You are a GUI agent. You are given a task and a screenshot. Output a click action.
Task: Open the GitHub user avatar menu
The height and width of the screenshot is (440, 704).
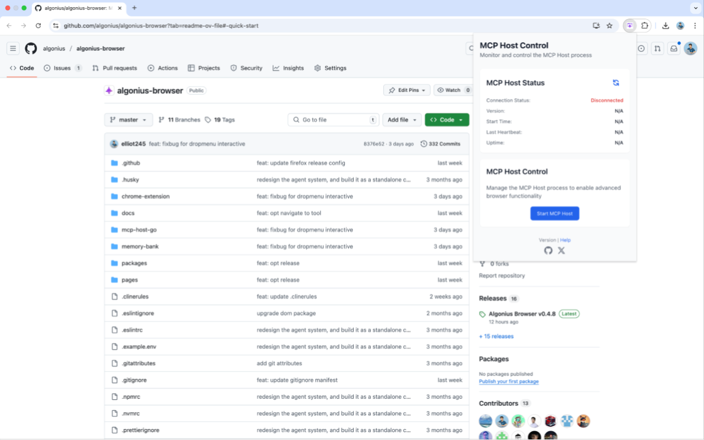690,48
